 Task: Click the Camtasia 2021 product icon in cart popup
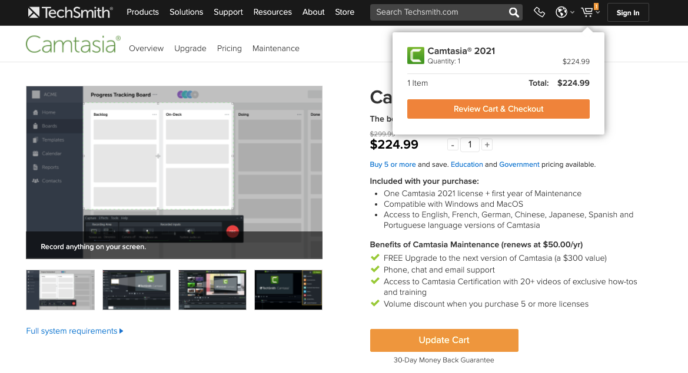coord(416,55)
